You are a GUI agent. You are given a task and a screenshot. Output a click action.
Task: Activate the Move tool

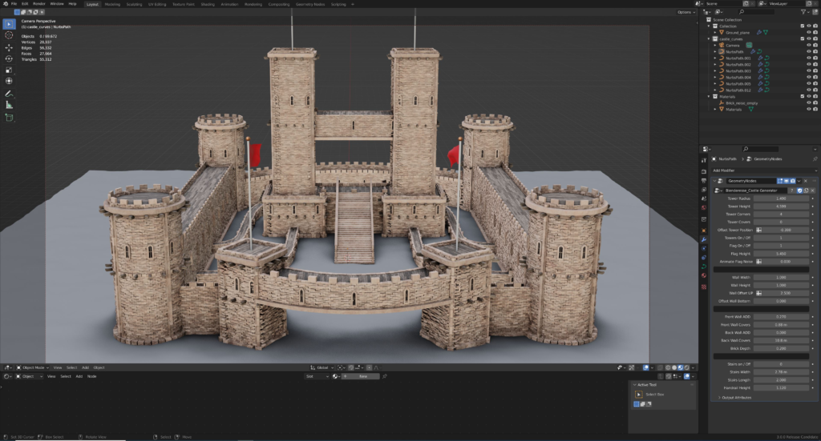pos(9,47)
